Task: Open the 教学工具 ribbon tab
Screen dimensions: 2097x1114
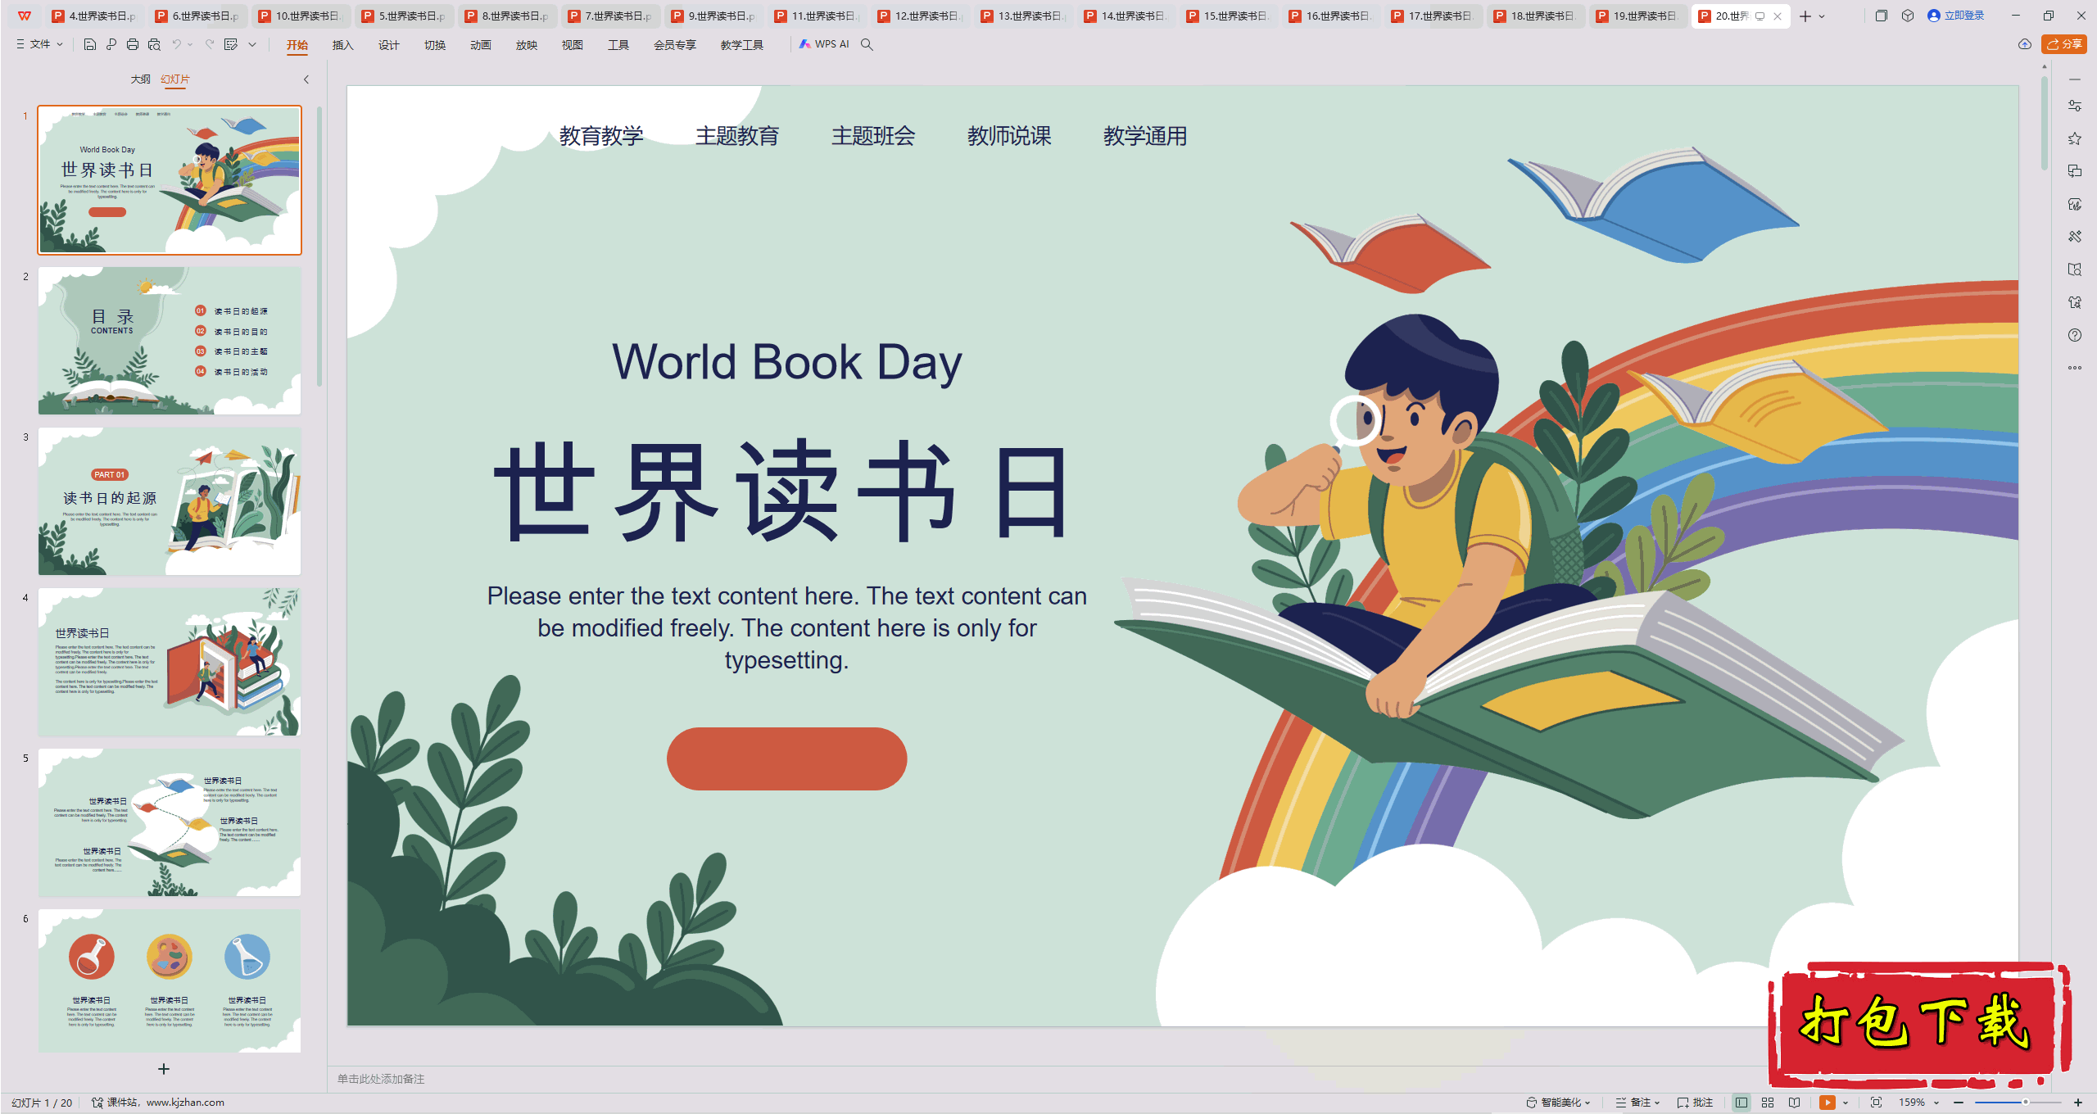Action: coord(742,45)
